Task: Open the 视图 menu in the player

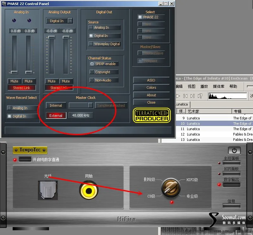Action: pos(192,87)
